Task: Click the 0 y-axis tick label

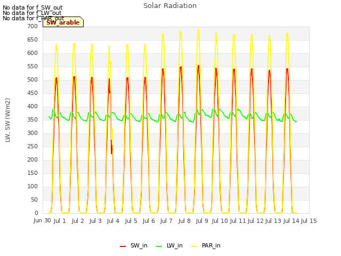Action: 36,213
